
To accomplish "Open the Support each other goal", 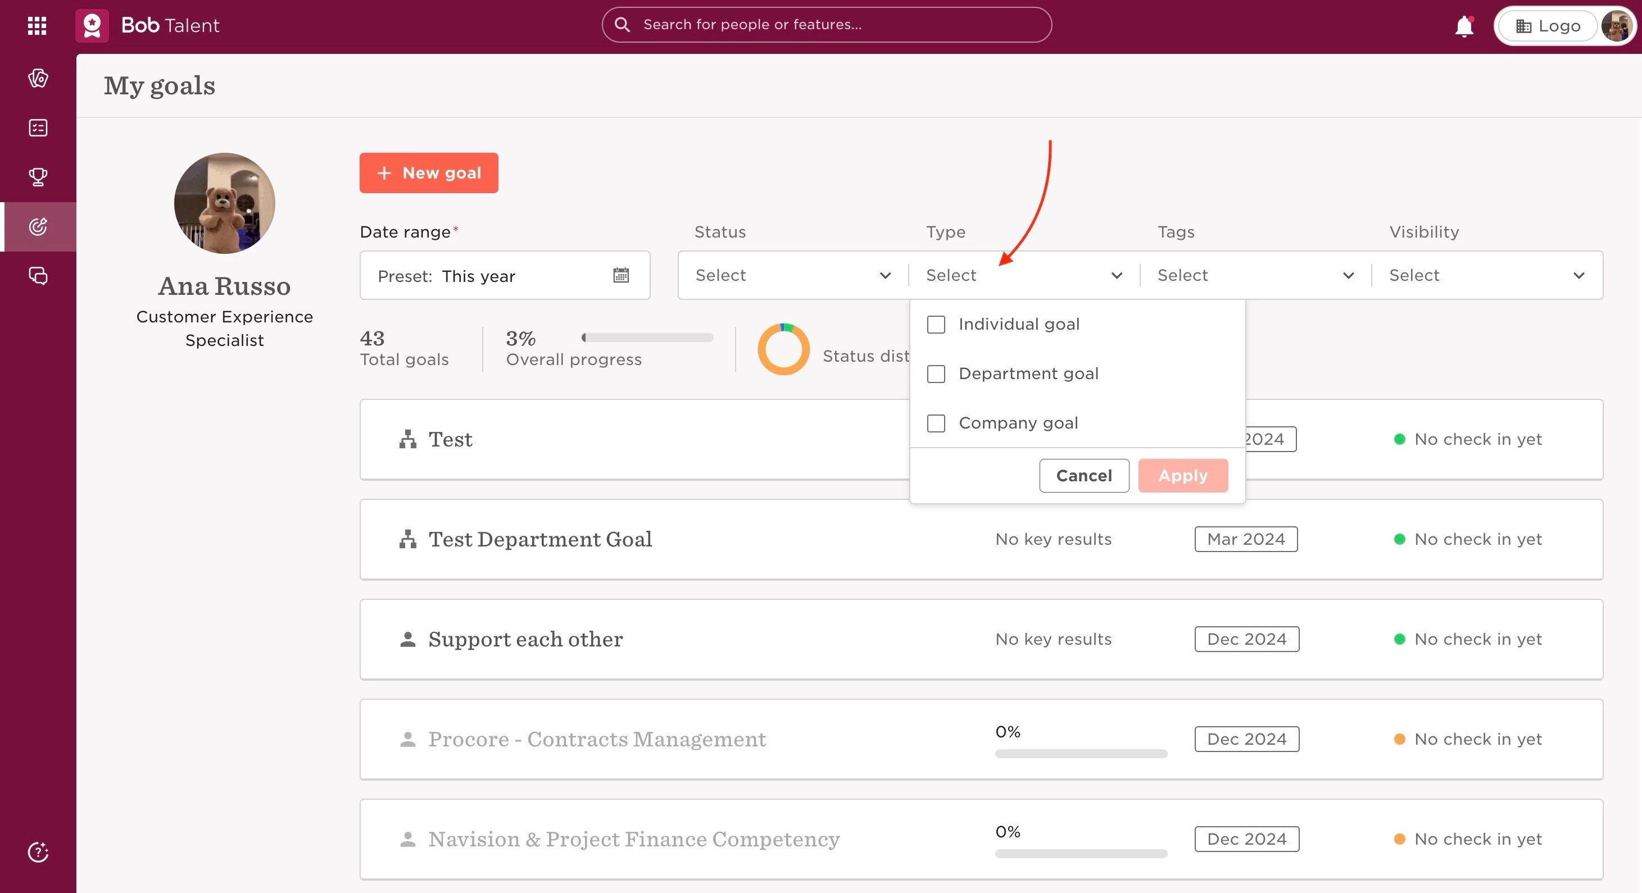I will click(x=525, y=640).
